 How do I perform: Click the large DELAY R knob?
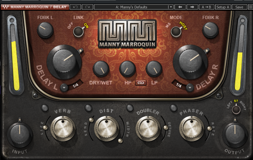[191, 62]
